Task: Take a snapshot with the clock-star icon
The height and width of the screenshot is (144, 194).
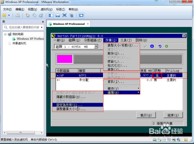Action: 28,15
